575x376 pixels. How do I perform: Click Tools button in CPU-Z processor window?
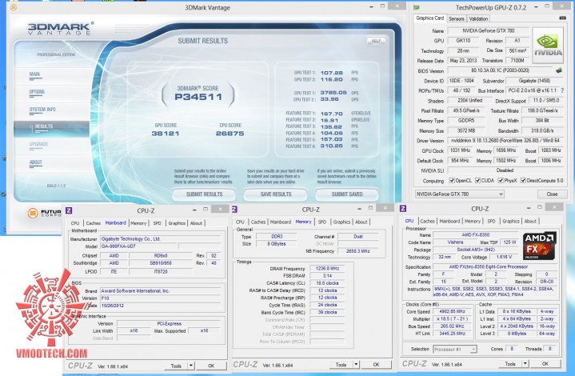coord(510,364)
